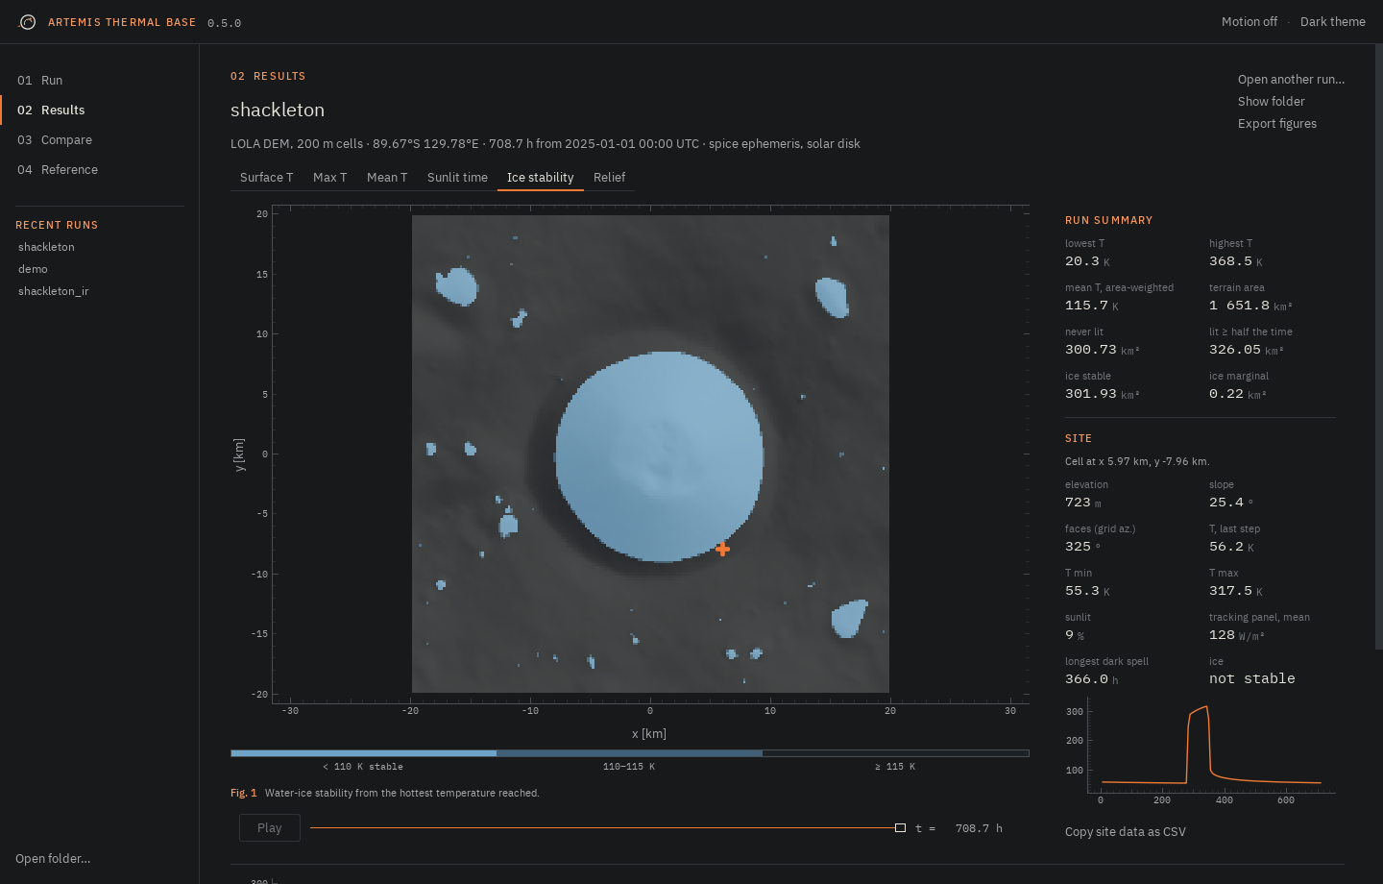Click the 'highest T' value 368.5 K
Image resolution: width=1383 pixels, height=884 pixels.
tap(1236, 261)
